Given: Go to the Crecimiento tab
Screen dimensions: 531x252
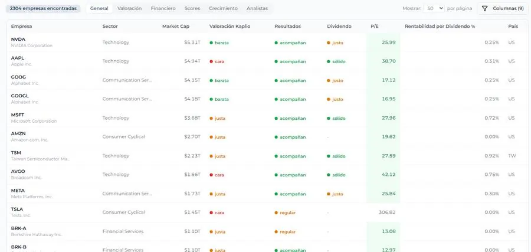Looking at the screenshot, I should pyautogui.click(x=223, y=8).
